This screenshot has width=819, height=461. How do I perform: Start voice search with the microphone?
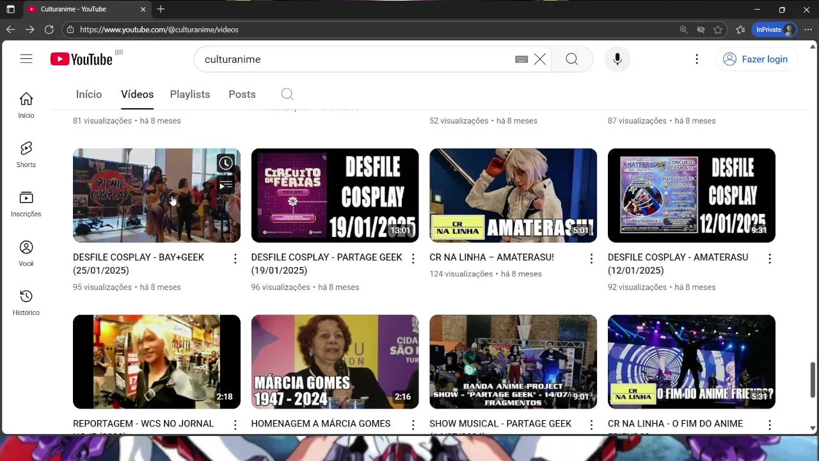(617, 59)
